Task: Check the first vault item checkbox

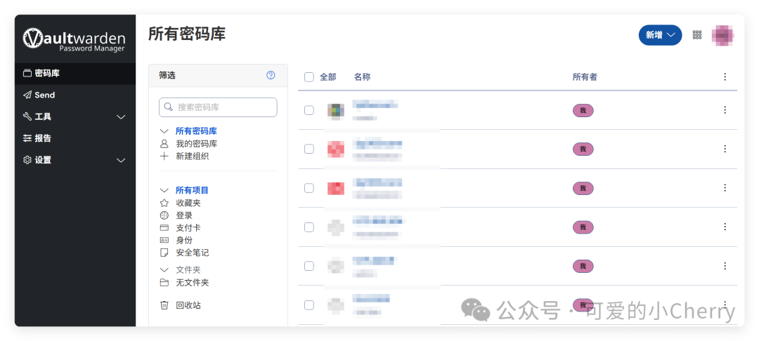Action: [x=309, y=110]
